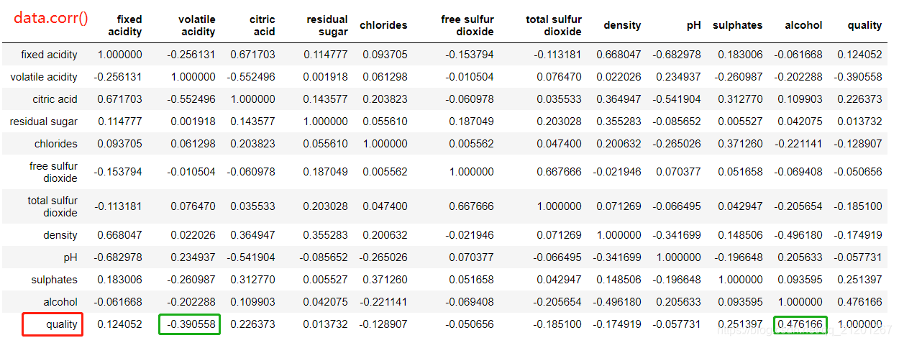Image resolution: width=899 pixels, height=343 pixels.
Task: Select the 'pH' row label
Action: pyautogui.click(x=70, y=257)
